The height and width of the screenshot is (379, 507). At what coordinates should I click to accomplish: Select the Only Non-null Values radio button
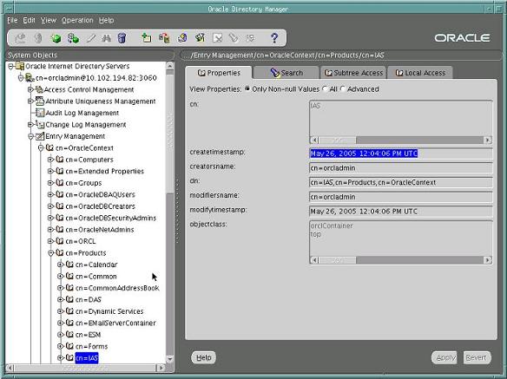pyautogui.click(x=247, y=88)
